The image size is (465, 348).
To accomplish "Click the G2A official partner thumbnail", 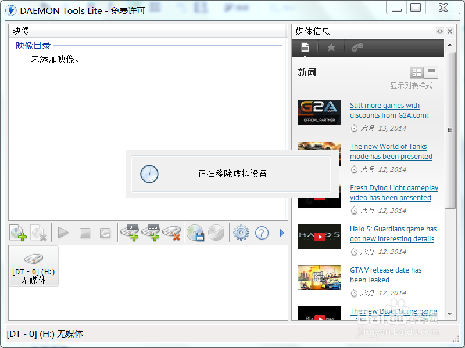I will pyautogui.click(x=319, y=113).
